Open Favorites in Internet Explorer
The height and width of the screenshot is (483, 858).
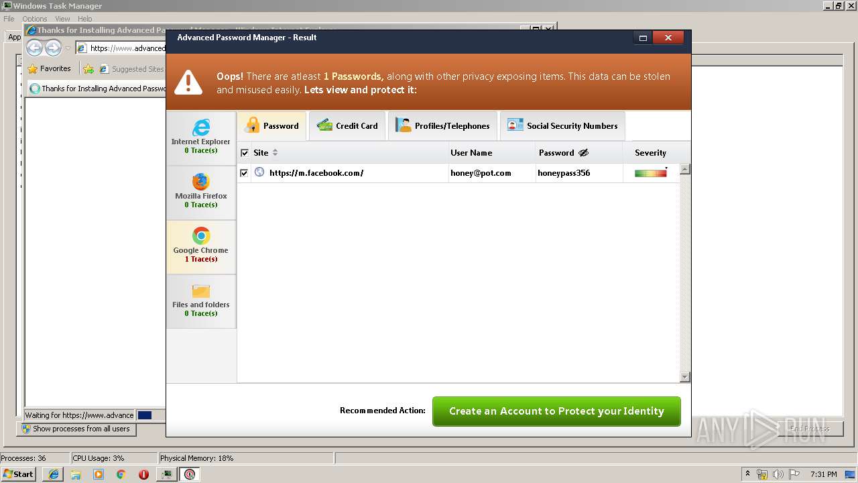tap(49, 68)
